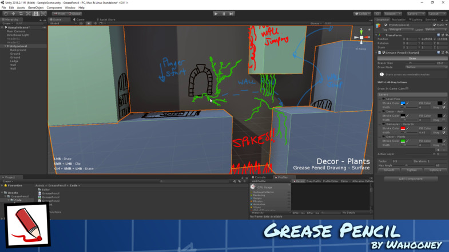Toggle Pivot handle position
Screen dimensions: 449x252
pyautogui.click(x=59, y=14)
